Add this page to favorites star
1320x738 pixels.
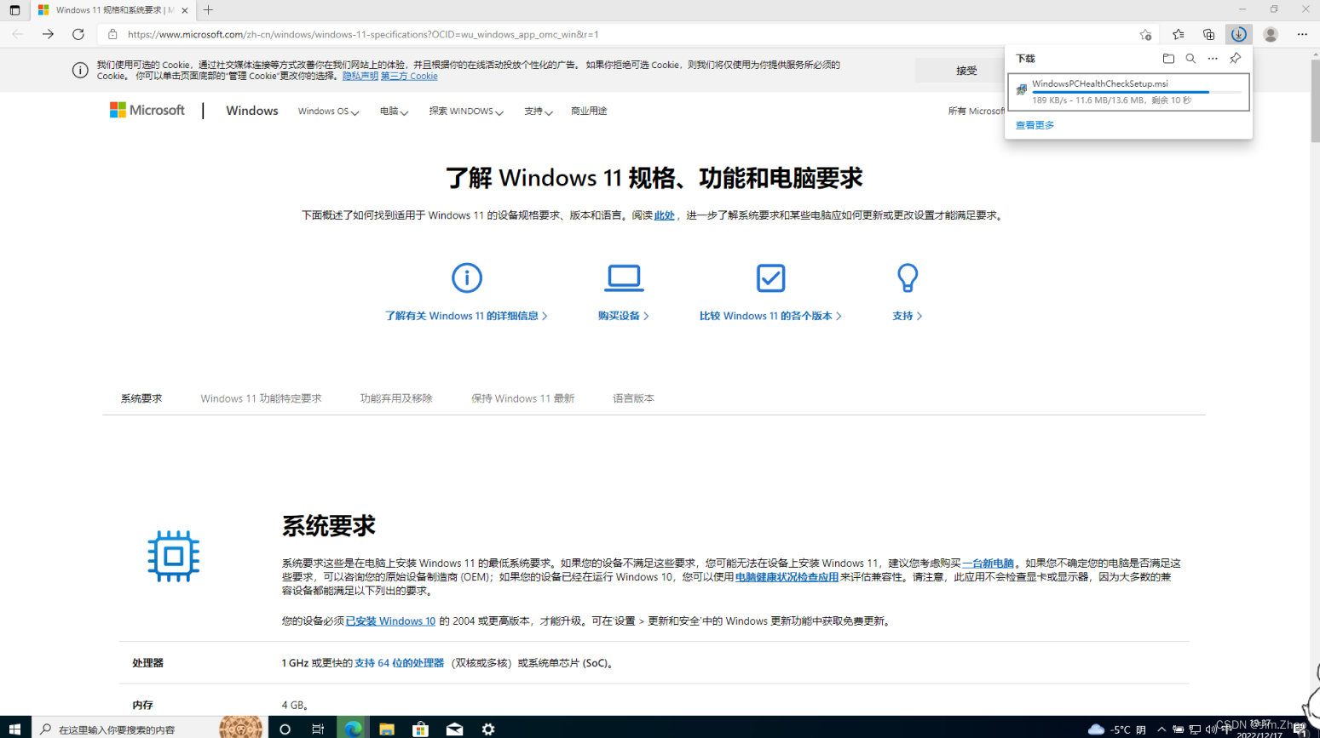(1145, 35)
